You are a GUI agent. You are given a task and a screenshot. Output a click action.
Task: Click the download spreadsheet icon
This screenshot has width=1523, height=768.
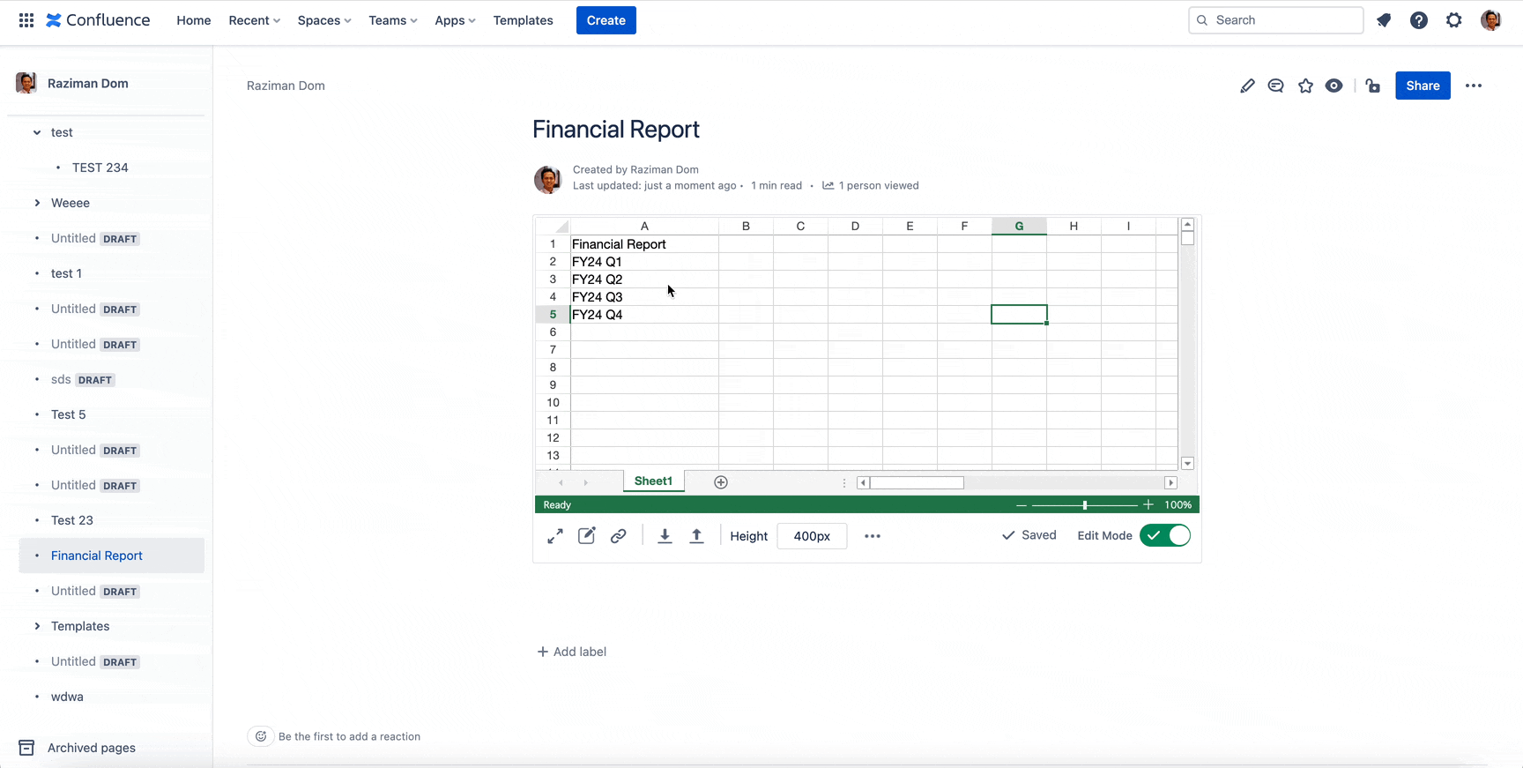[665, 536]
